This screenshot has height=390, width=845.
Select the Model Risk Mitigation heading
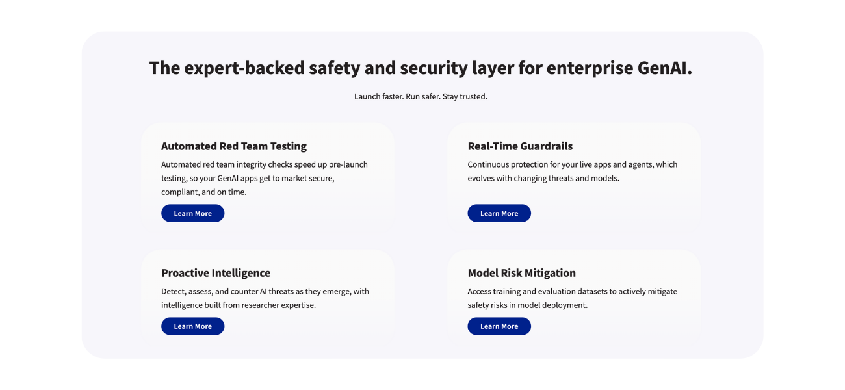click(x=522, y=272)
